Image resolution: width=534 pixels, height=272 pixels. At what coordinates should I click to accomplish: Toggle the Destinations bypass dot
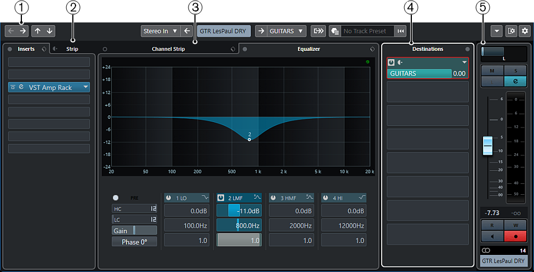pos(468,49)
